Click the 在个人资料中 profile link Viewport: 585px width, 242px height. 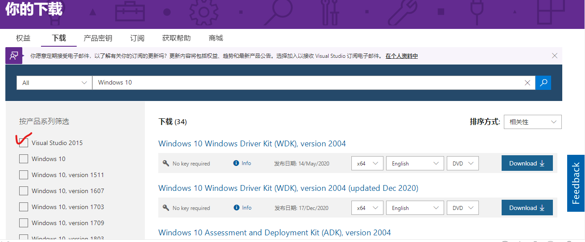click(x=402, y=56)
